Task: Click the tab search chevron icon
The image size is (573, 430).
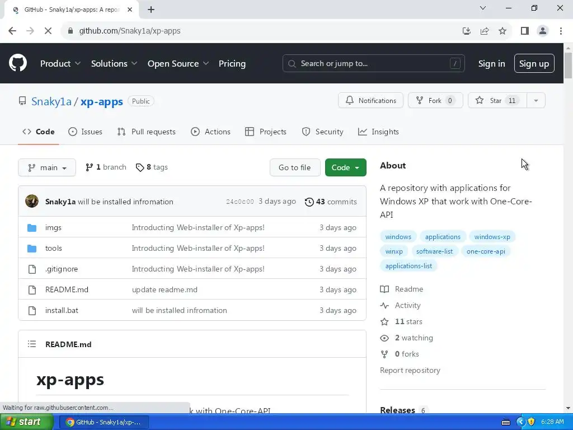Action: click(483, 8)
